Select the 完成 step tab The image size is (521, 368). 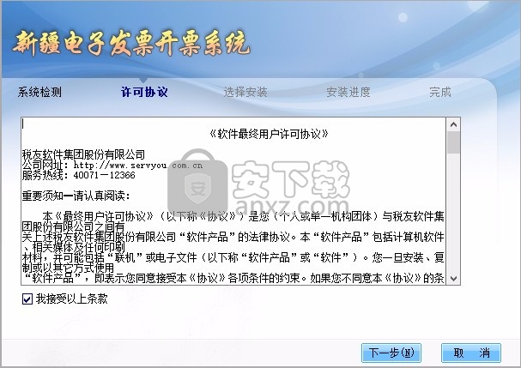click(440, 92)
